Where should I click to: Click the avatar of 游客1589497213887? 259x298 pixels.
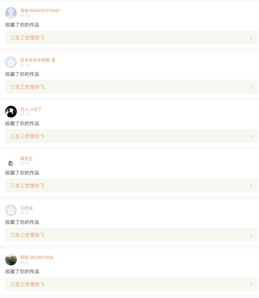(x=11, y=13)
